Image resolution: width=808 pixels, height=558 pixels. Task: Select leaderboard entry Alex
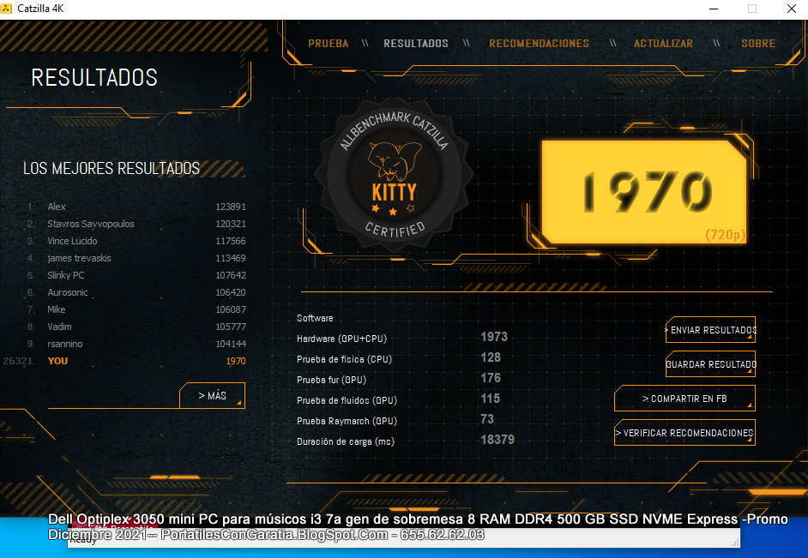click(x=136, y=207)
